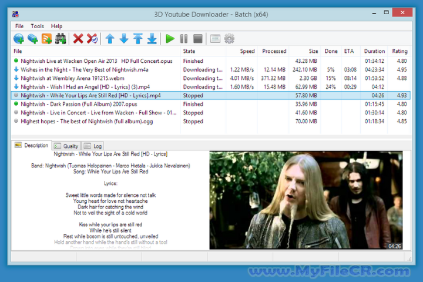Sort by the File column header
The width and height of the screenshot is (423, 282).
pyautogui.click(x=96, y=51)
